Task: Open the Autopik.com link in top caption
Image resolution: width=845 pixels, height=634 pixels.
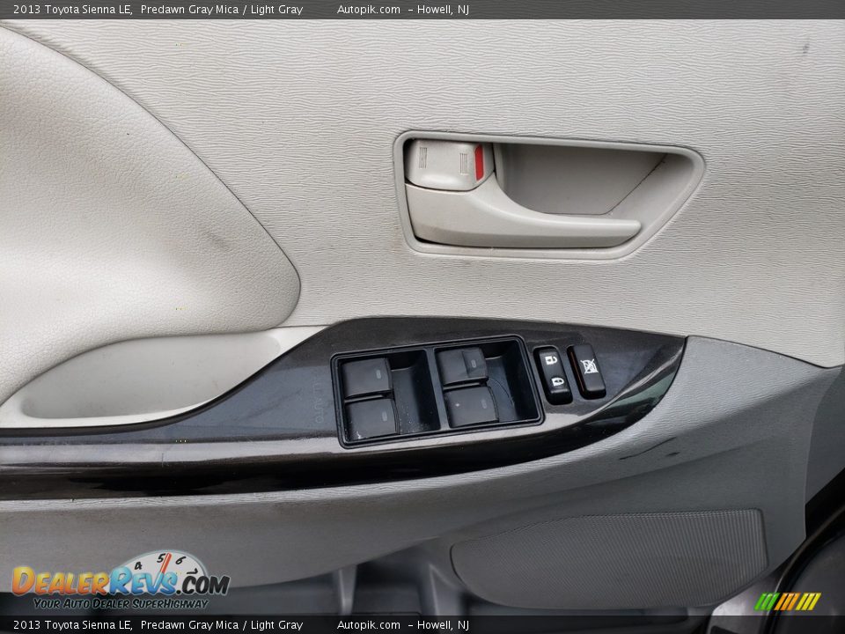Action: [368, 10]
